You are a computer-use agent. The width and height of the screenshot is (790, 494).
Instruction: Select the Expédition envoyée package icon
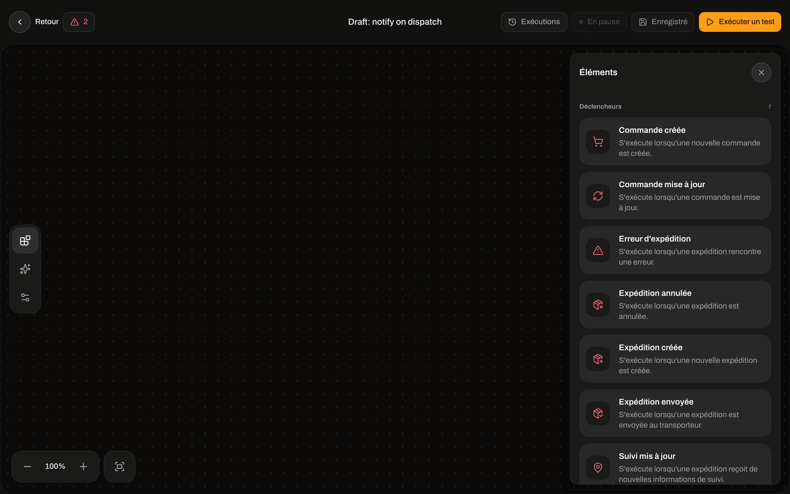[598, 413]
